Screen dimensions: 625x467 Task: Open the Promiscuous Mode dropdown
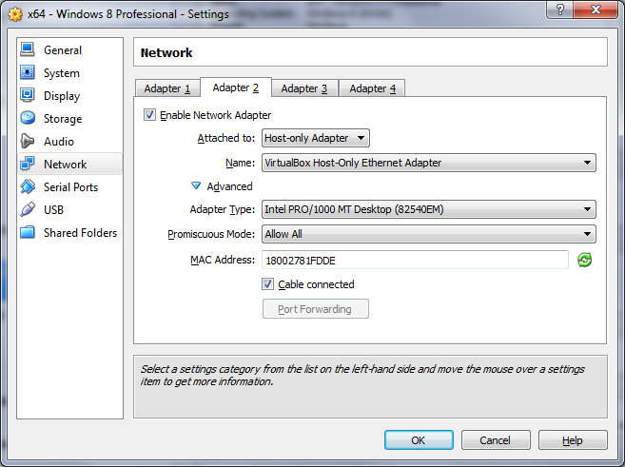pyautogui.click(x=428, y=234)
